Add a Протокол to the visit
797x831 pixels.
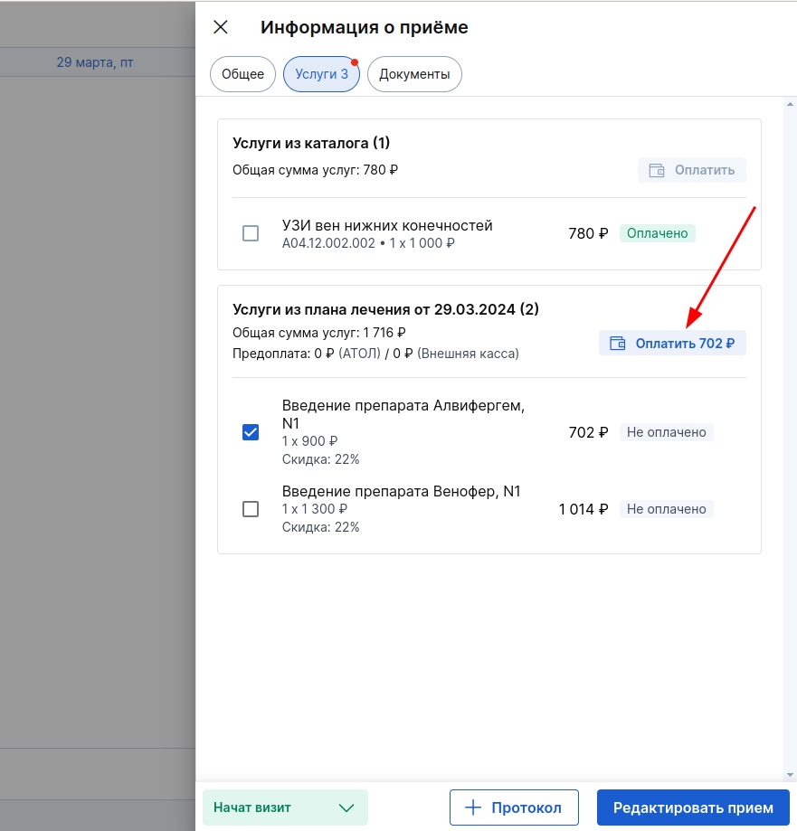click(x=514, y=807)
